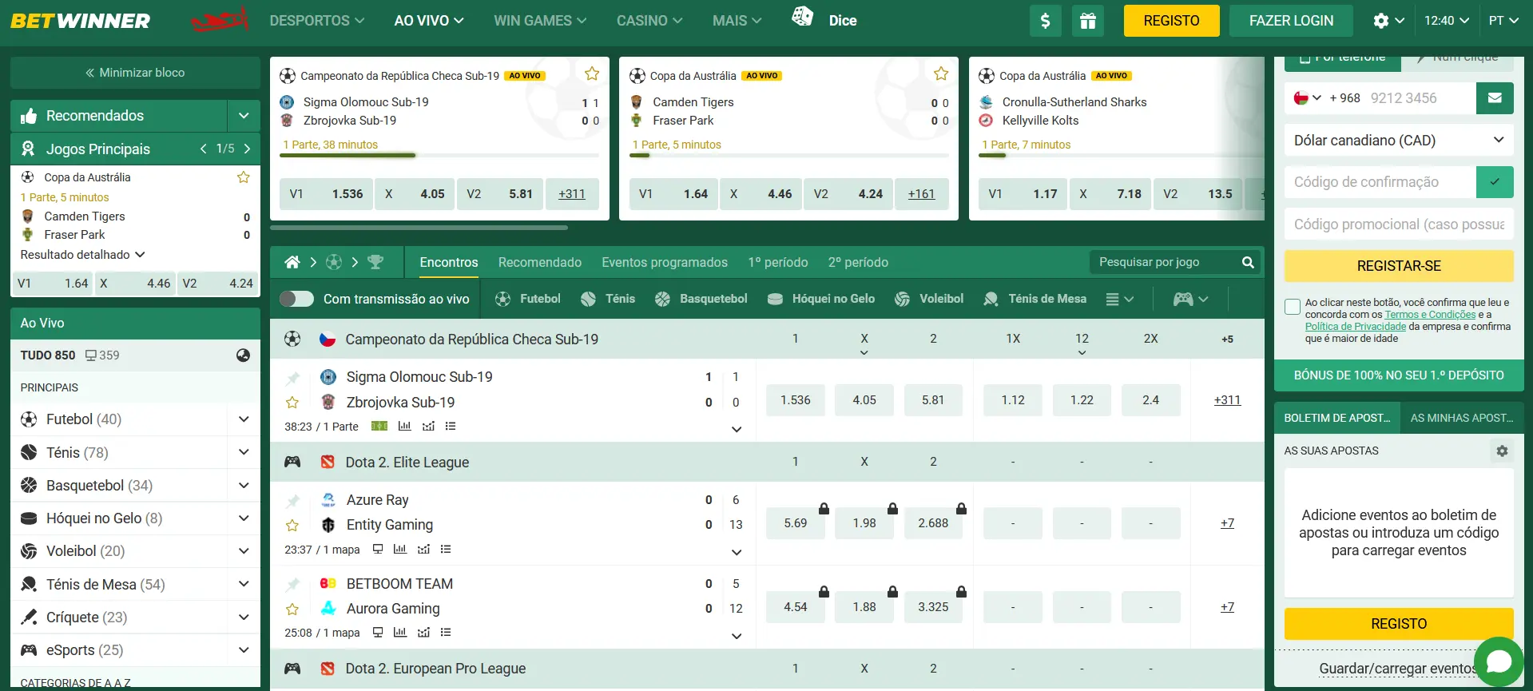The image size is (1533, 691).
Task: Click the pie chart icon beside TUDO 850
Action: point(243,355)
